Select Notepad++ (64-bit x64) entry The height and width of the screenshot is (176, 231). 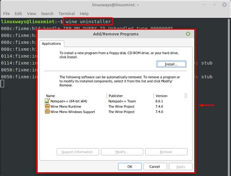pyautogui.click(x=69, y=101)
